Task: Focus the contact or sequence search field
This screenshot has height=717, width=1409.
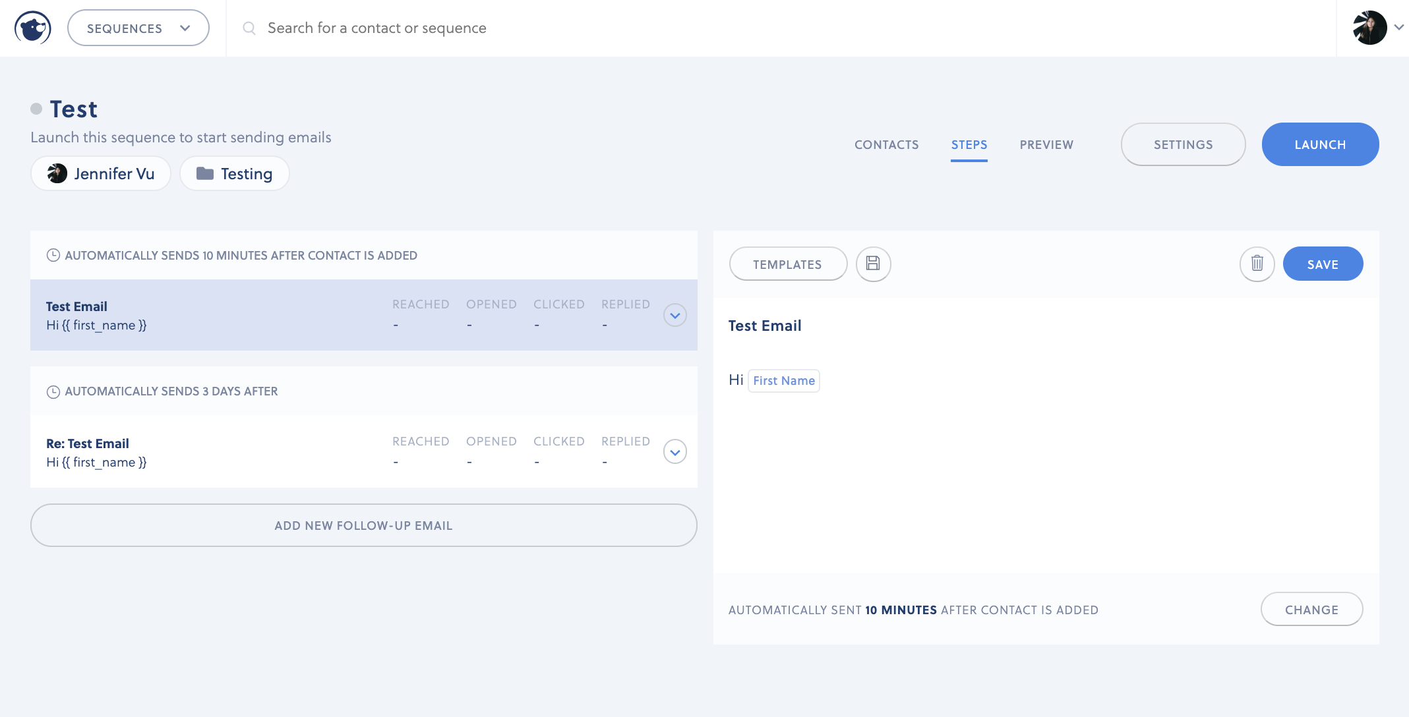Action: tap(527, 28)
